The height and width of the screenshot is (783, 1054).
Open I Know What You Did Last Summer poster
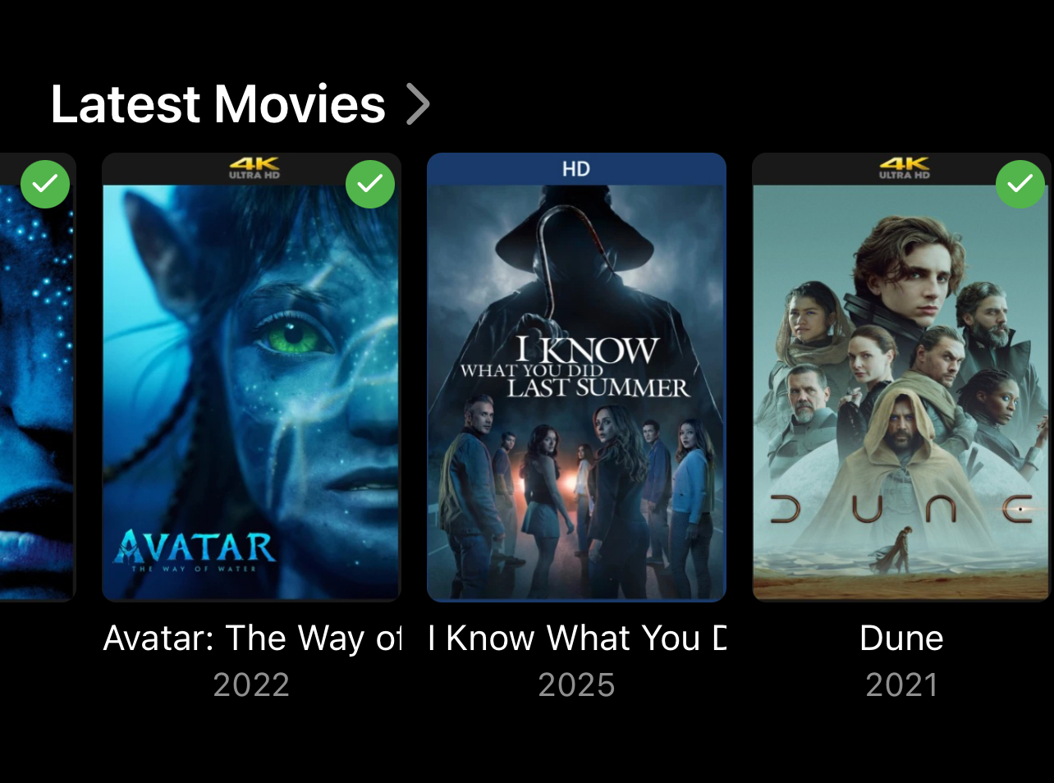click(576, 377)
